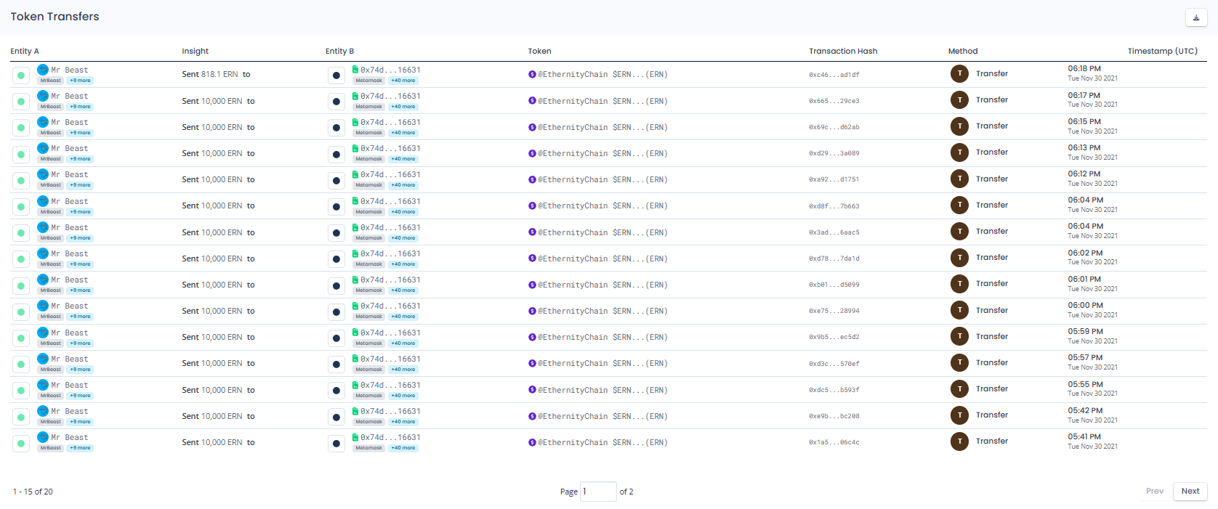Click the page number input field
This screenshot has height=509, width=1218.
pyautogui.click(x=597, y=492)
